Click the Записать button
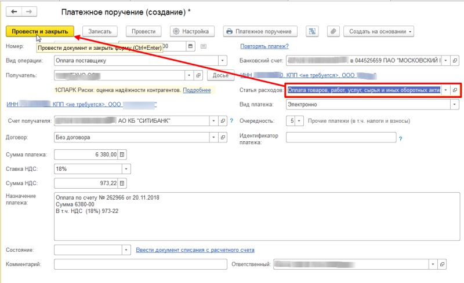The image size is (464, 283). tap(100, 31)
